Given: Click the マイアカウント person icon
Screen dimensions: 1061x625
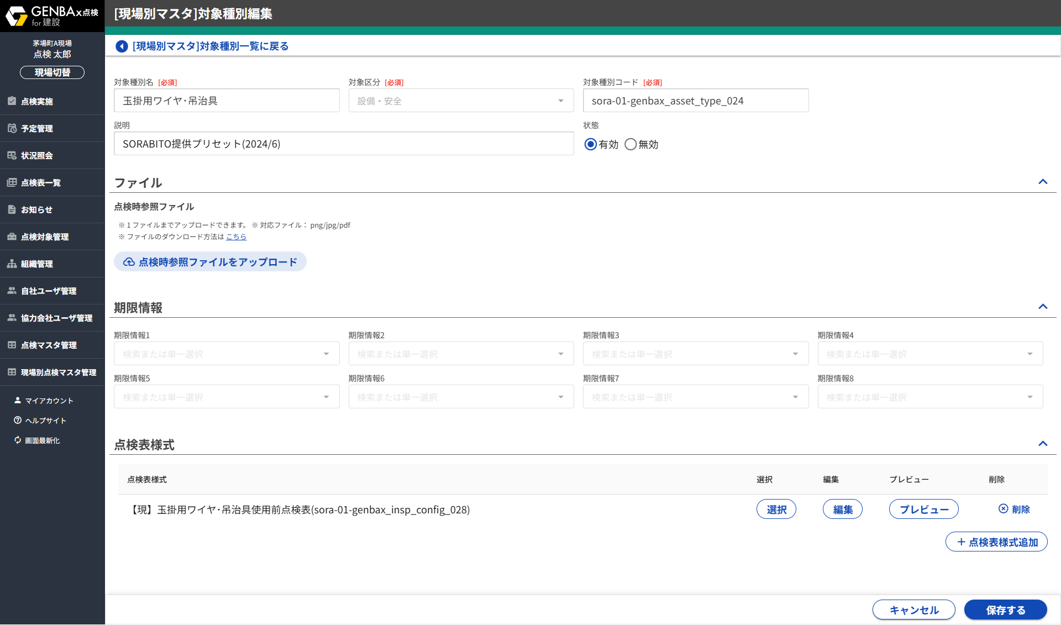Looking at the screenshot, I should [18, 401].
